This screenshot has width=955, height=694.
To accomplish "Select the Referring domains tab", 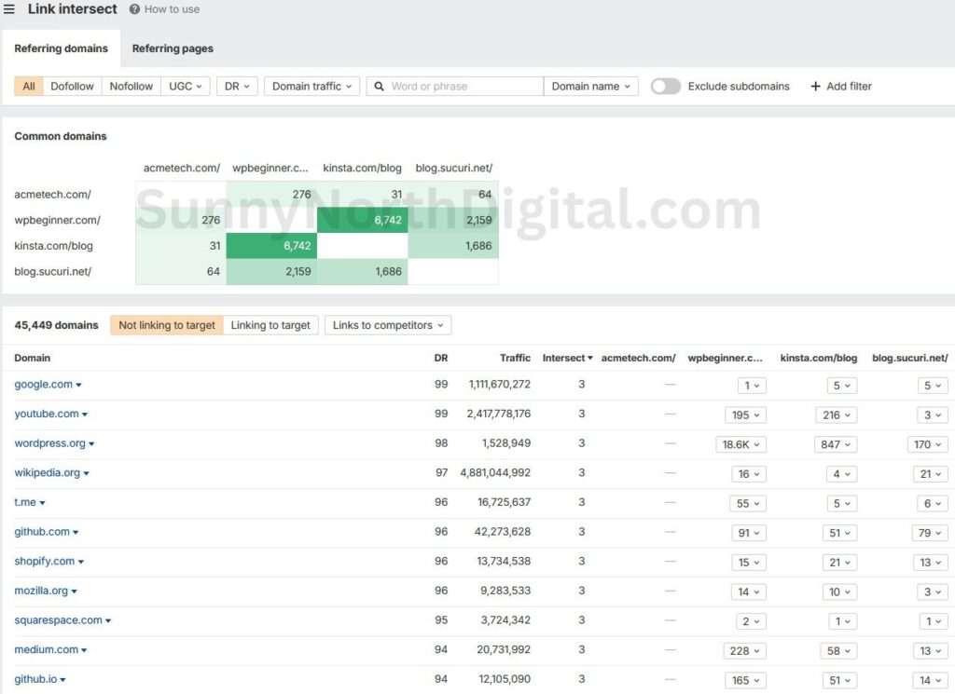I will pyautogui.click(x=62, y=48).
